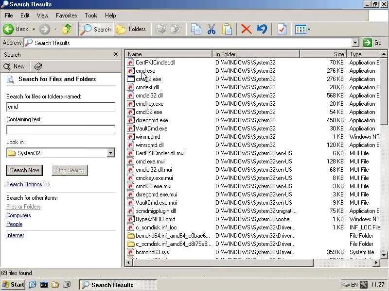Launch Internet Explorer from quick launch
Viewport: 389px width, 291px height.
33,285
